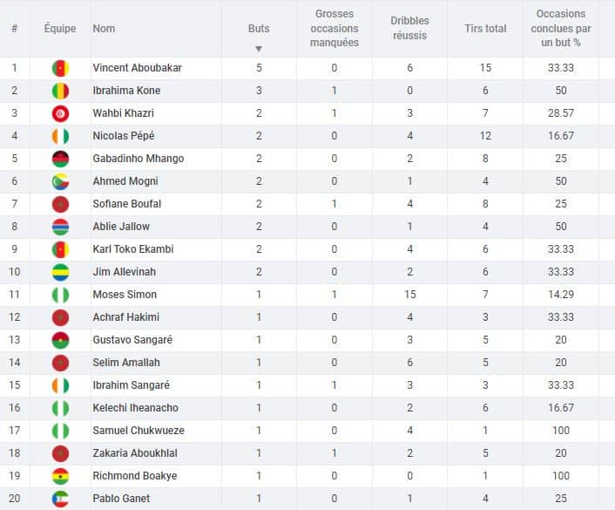
Task: Click the Ghana flag next to Richmond Boakye
Action: (61, 476)
